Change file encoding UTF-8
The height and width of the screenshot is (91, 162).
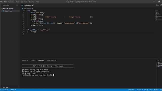pos(146,90)
